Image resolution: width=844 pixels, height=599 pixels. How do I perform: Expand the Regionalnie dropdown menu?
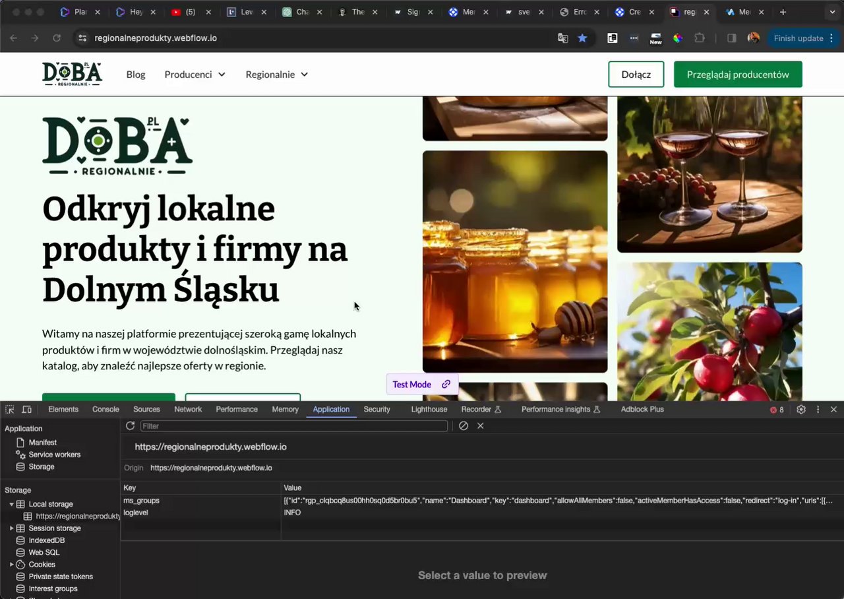pos(277,75)
